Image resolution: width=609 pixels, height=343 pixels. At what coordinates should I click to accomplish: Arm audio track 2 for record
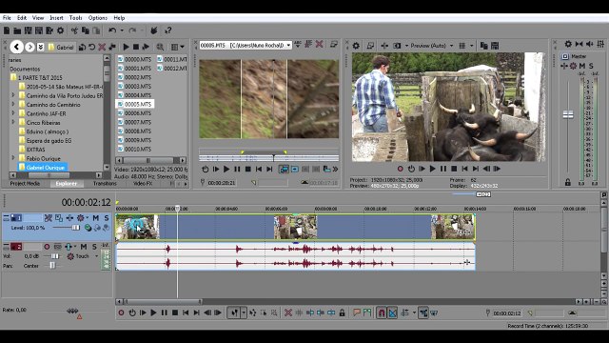(47, 247)
